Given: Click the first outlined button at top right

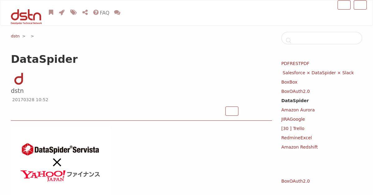Looking at the screenshot, I should click(344, 5).
